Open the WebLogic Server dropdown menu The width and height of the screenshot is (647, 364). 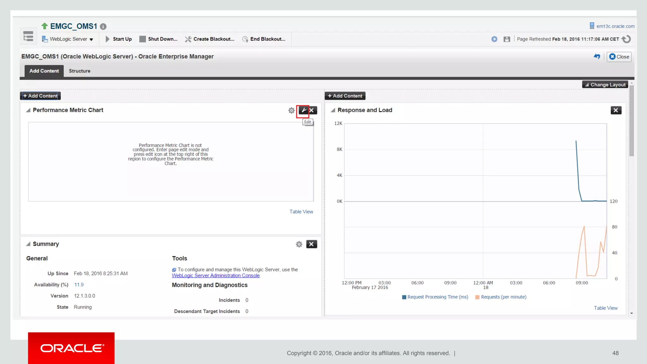(x=68, y=39)
